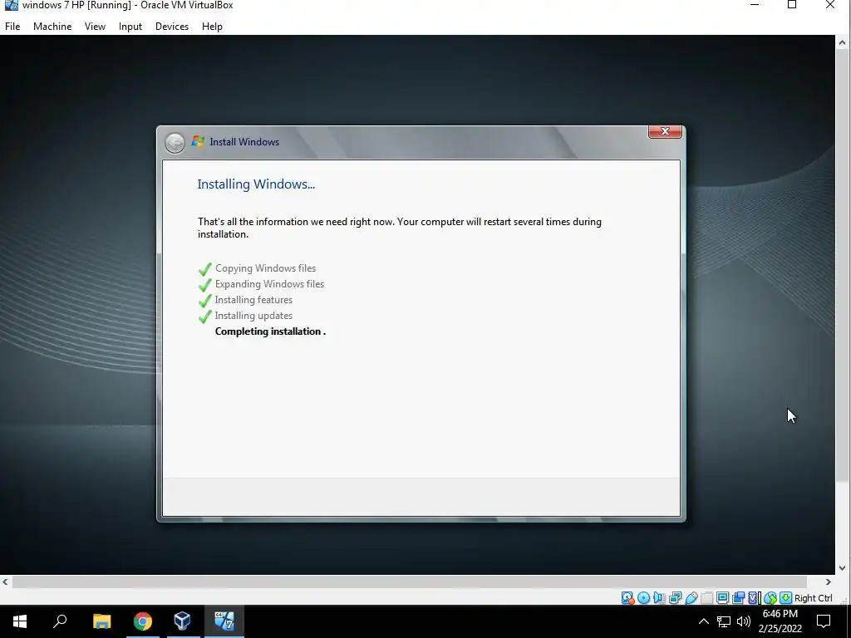Open the Devices menu
The image size is (851, 638).
tap(172, 26)
